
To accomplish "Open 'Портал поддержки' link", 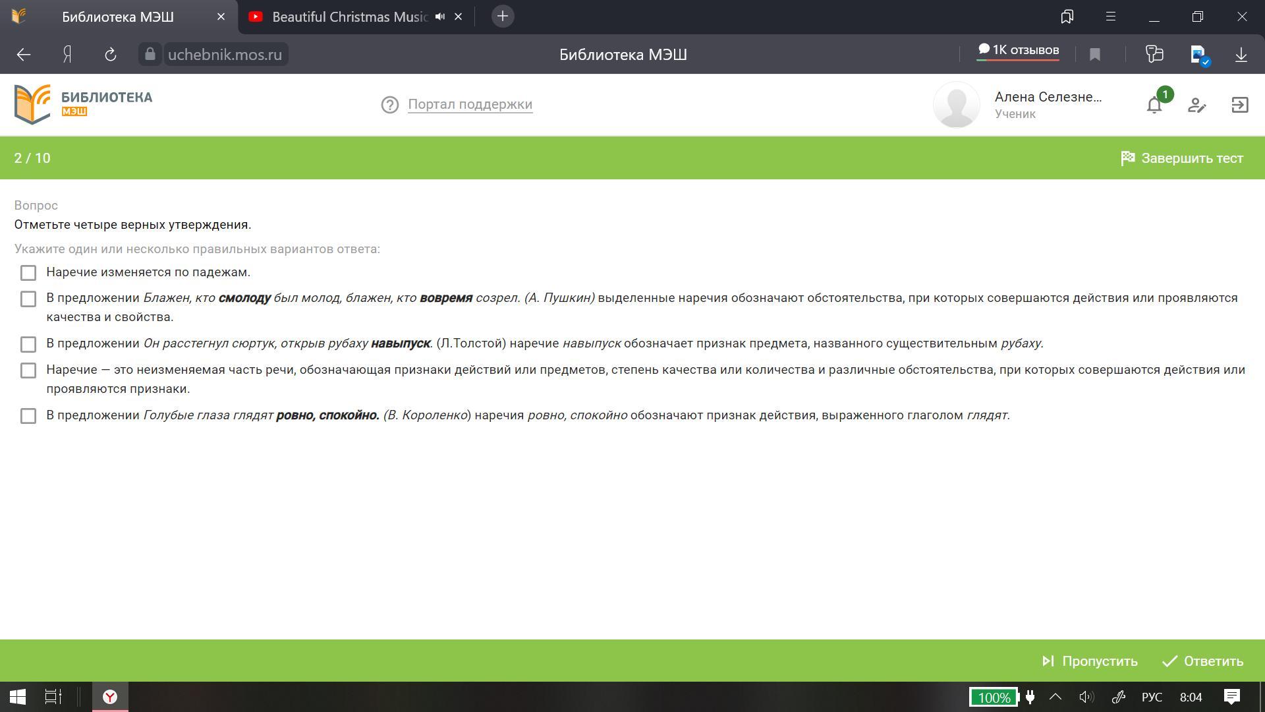I will pos(470,104).
